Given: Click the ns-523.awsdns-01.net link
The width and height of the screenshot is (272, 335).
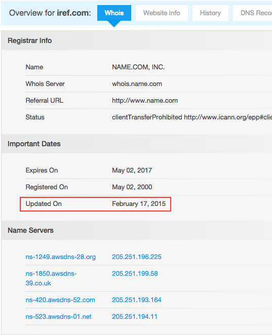Looking at the screenshot, I should (58, 316).
